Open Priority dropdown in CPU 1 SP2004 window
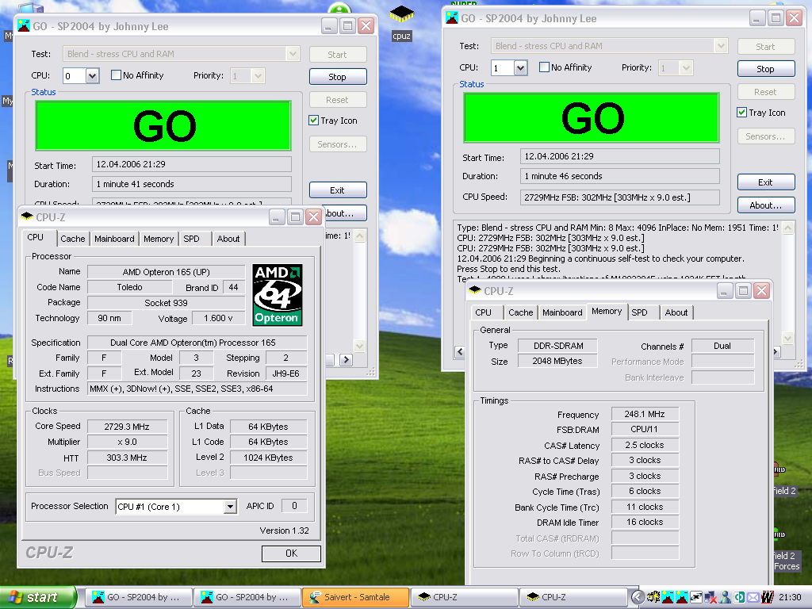The height and width of the screenshot is (609, 812). pos(686,68)
